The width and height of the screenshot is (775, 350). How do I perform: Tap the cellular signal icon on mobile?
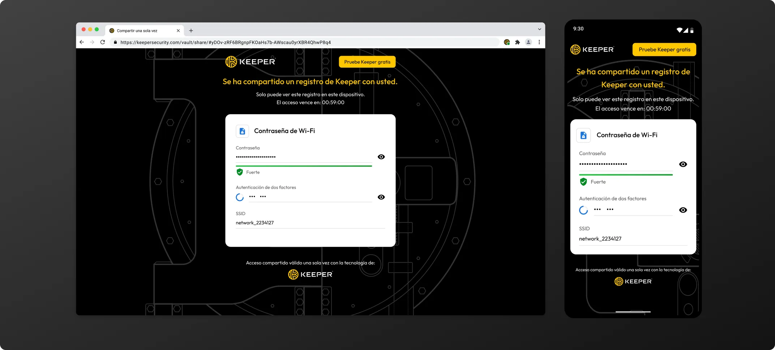685,30
